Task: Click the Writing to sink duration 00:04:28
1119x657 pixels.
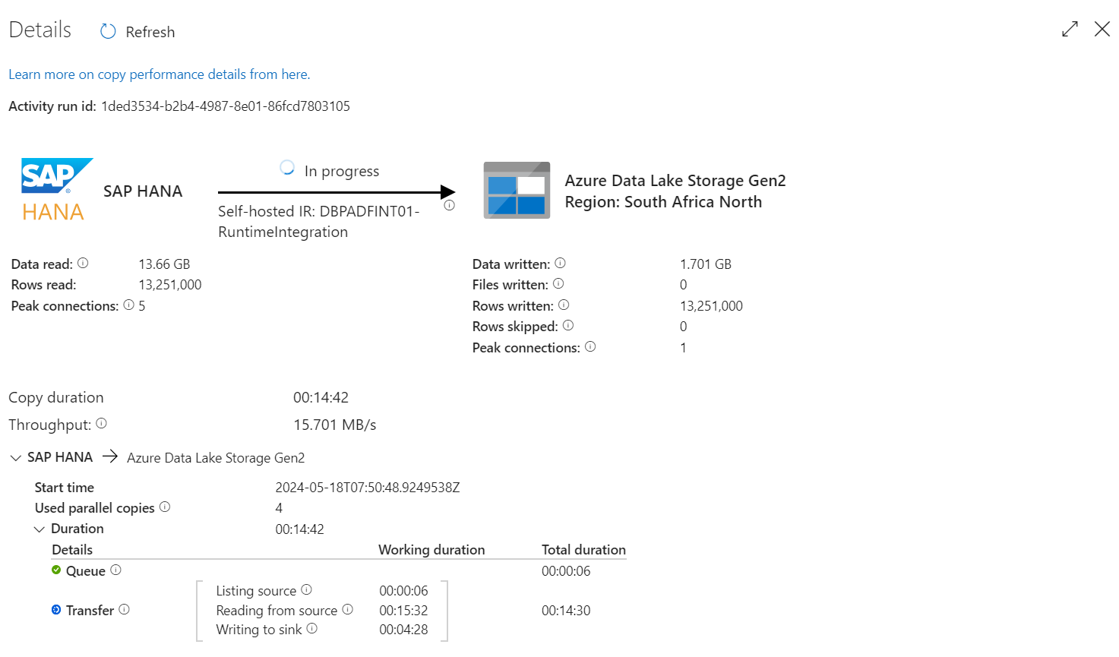Action: pos(403,630)
